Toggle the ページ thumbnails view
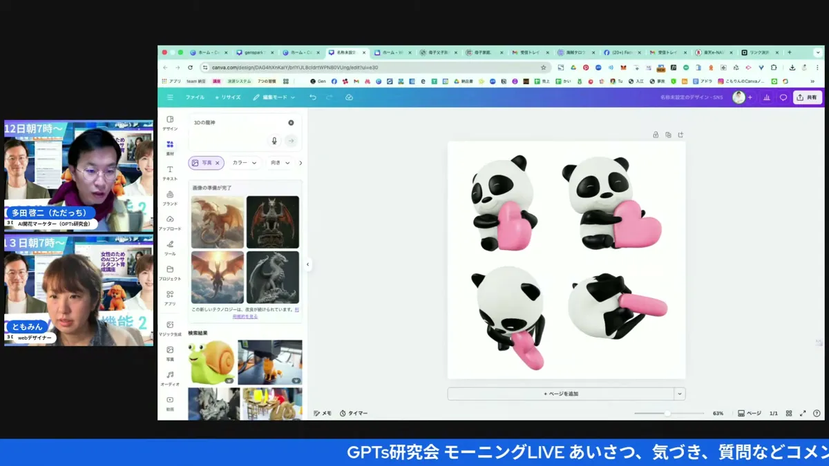 (x=750, y=413)
